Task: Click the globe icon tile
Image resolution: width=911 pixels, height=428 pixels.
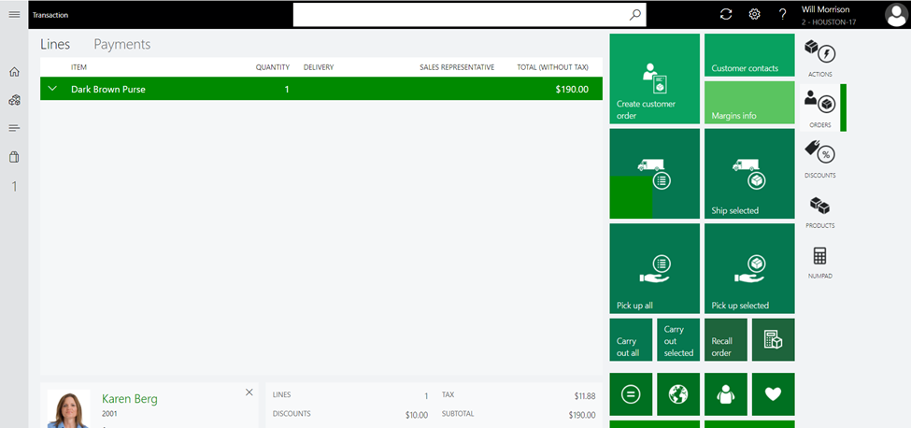Action: click(x=678, y=394)
